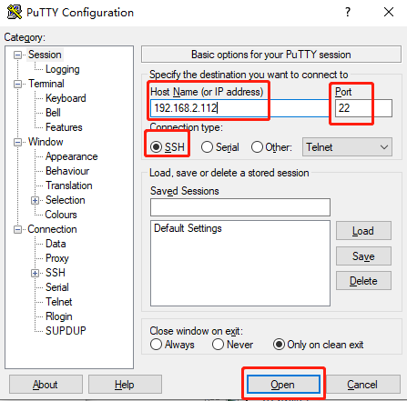Collapse the Terminal category node
407x401 pixels.
tap(17, 84)
